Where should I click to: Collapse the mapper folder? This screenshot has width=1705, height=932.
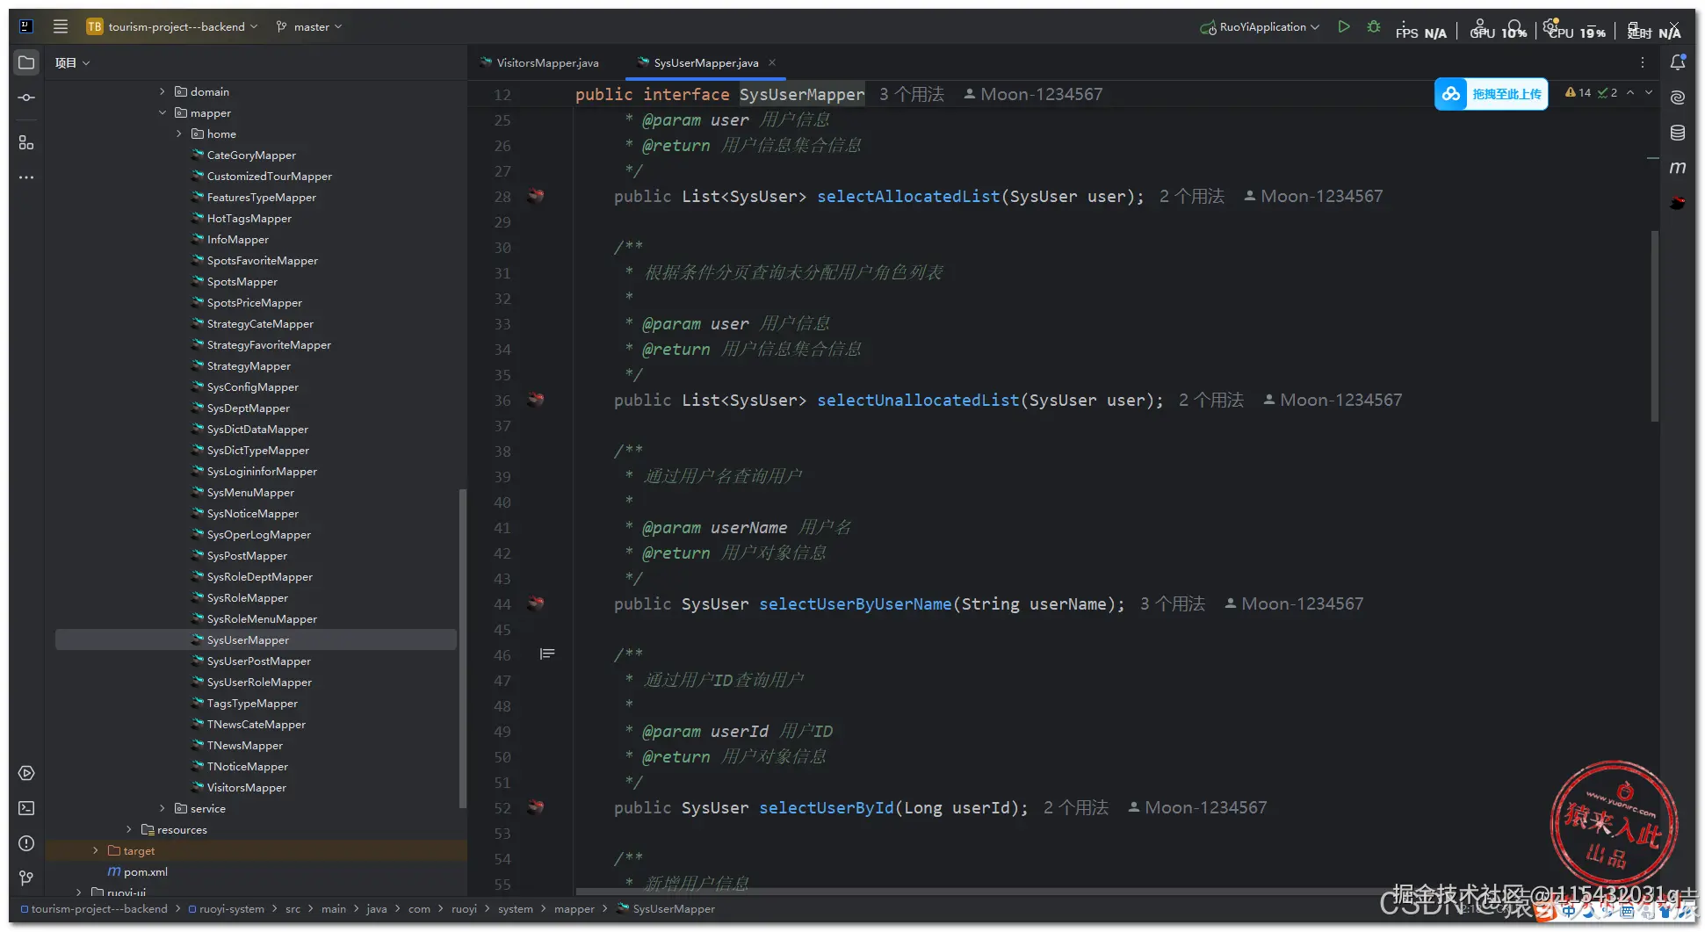pyautogui.click(x=163, y=112)
